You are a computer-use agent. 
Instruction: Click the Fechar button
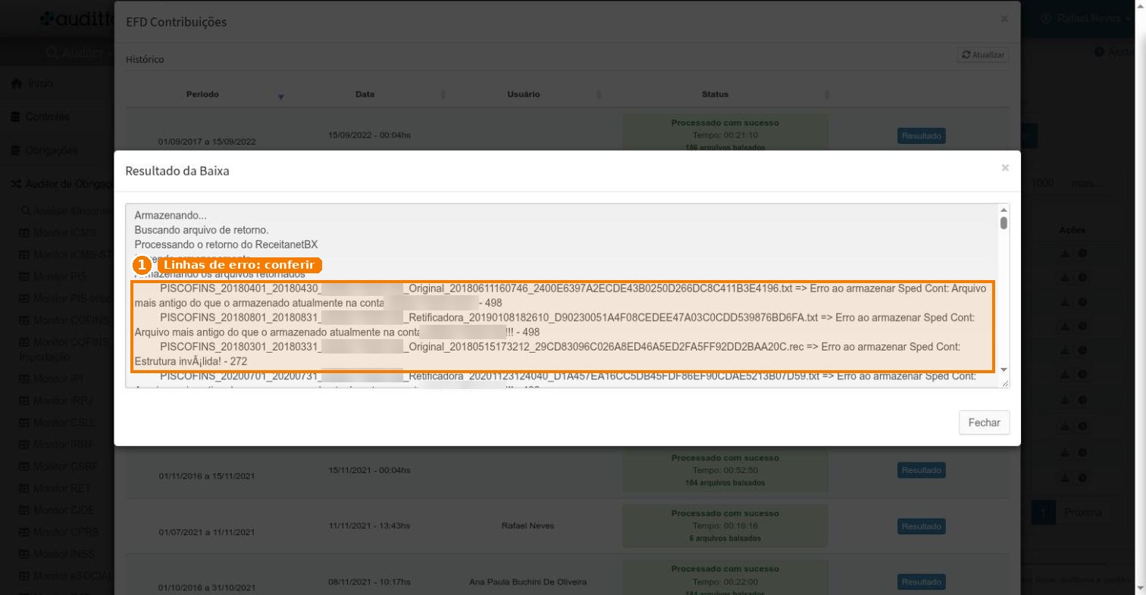pyautogui.click(x=984, y=422)
